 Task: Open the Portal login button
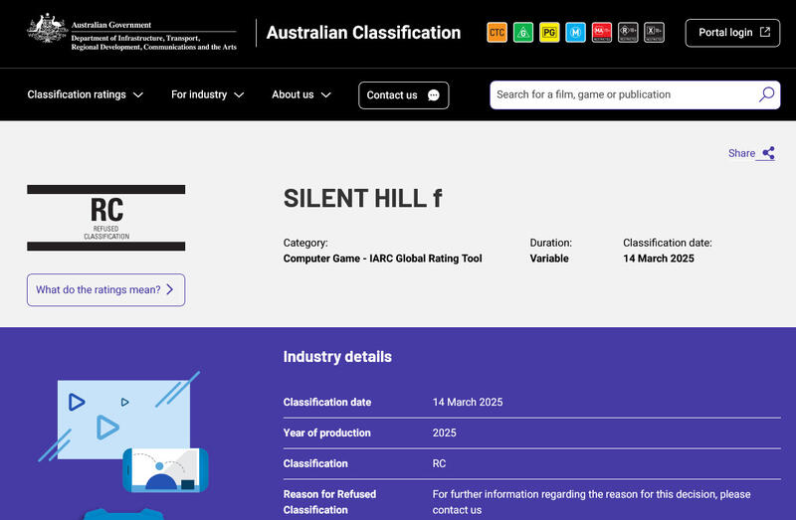[732, 33]
